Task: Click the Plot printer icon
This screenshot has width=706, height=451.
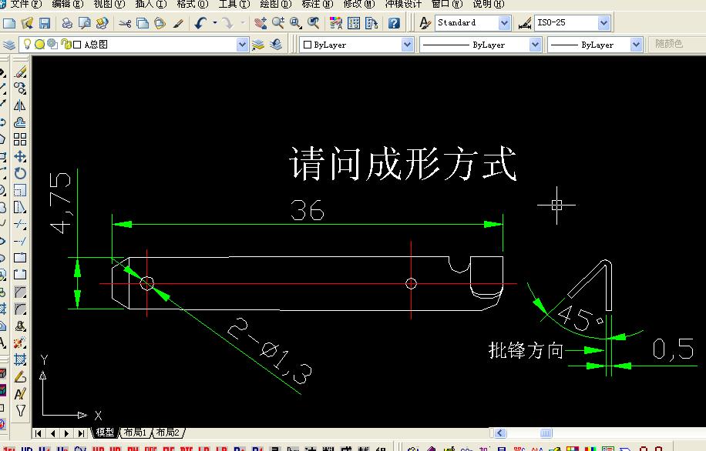Action: [67, 23]
